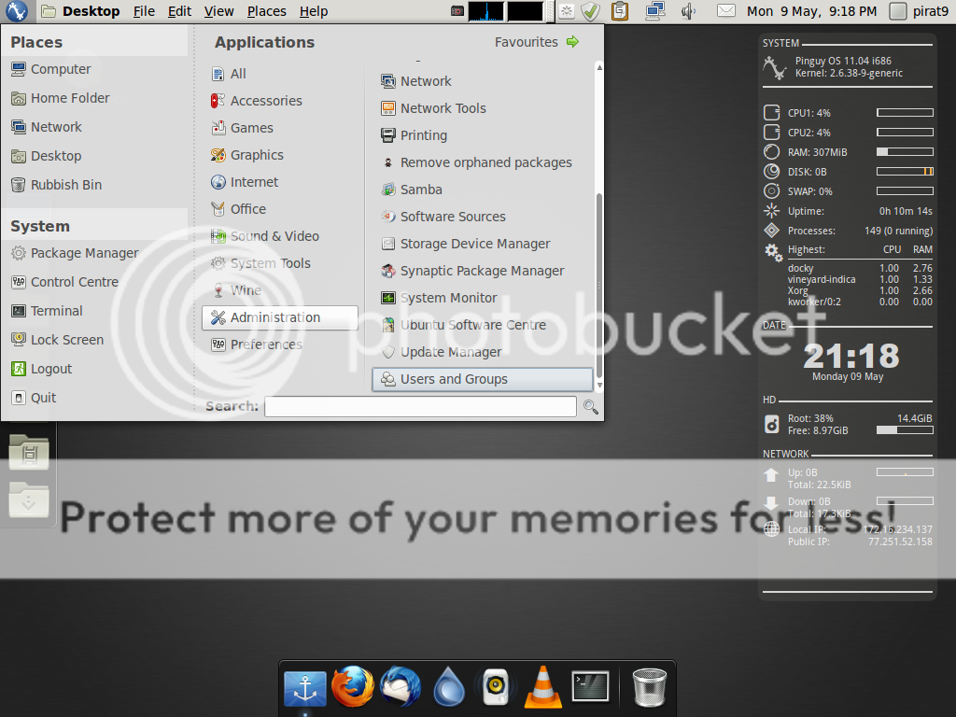
Task: Open Ubuntu Software Centre
Action: tap(482, 325)
